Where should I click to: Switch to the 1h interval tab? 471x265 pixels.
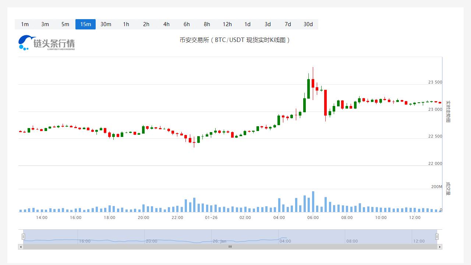coord(126,24)
